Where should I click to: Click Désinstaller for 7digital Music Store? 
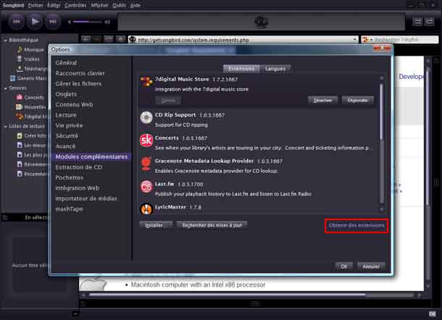358,101
